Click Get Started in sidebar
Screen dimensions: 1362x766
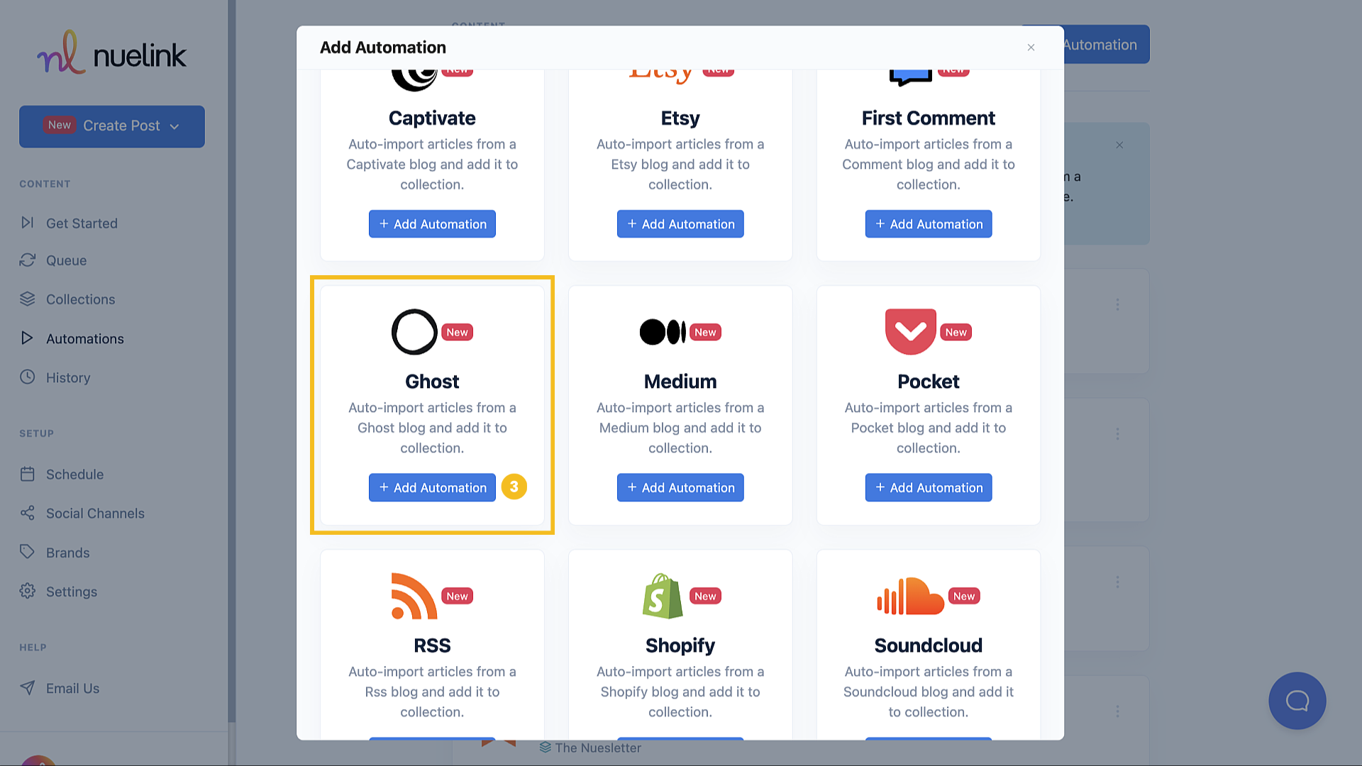point(82,223)
